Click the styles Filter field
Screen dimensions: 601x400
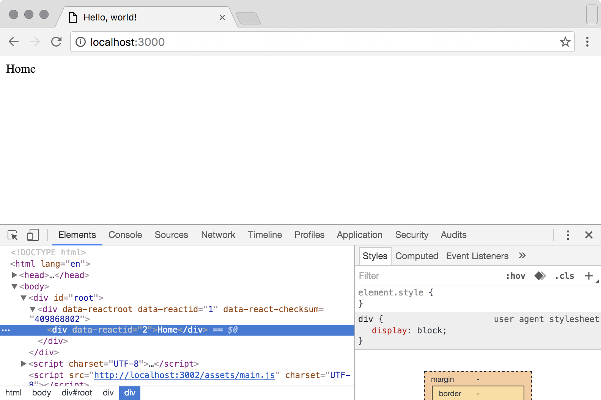pyautogui.click(x=429, y=276)
